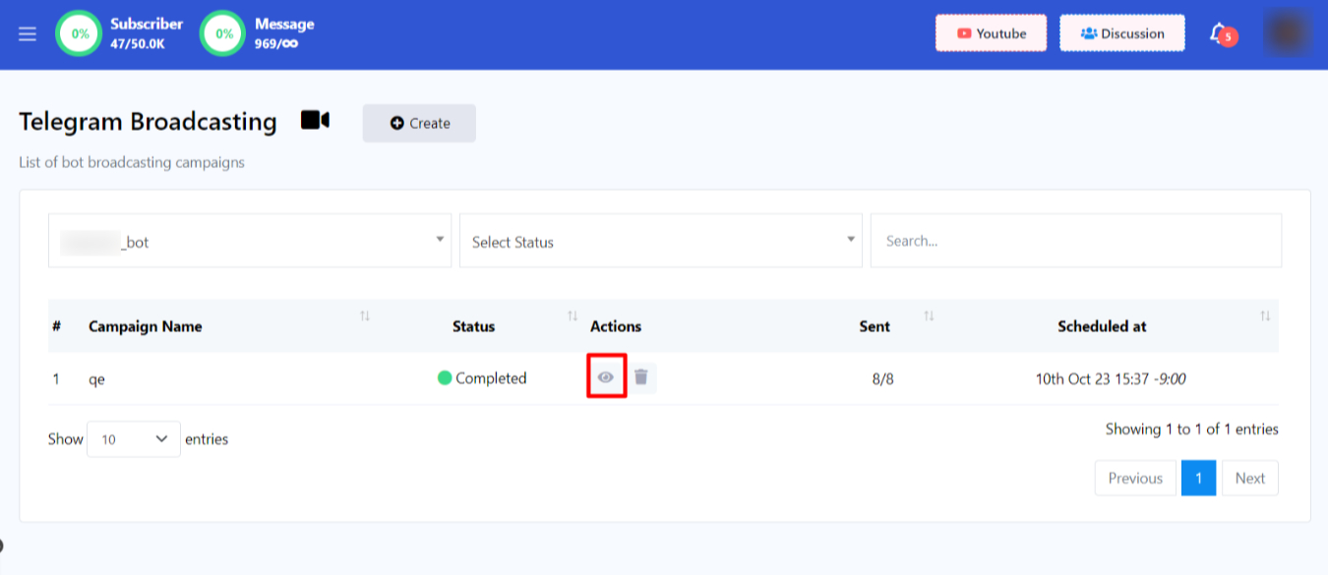View the qe campaign report eye icon

coord(606,377)
